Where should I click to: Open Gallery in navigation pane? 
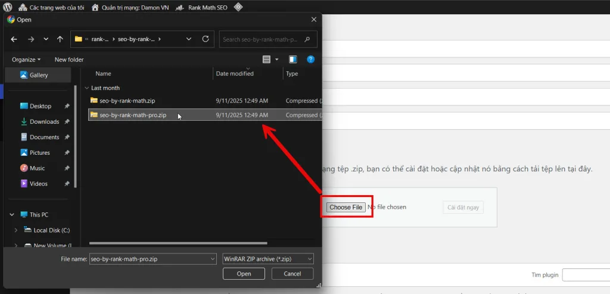tap(39, 75)
